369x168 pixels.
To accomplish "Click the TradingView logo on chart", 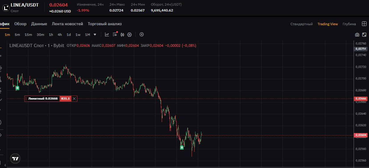I will click(15, 159).
